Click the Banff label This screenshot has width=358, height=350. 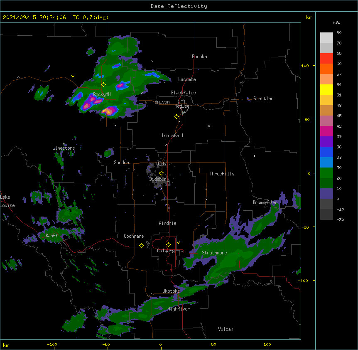point(51,236)
